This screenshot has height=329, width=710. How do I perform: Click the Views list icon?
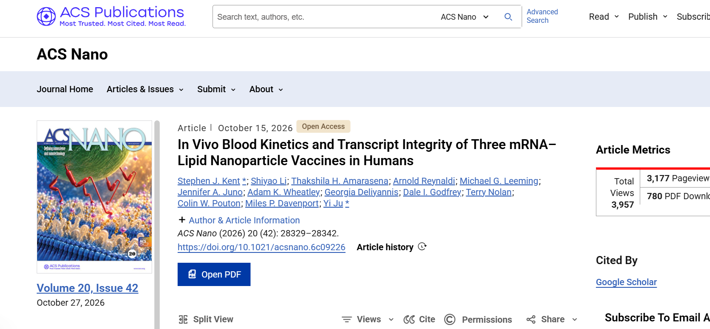coord(347,319)
